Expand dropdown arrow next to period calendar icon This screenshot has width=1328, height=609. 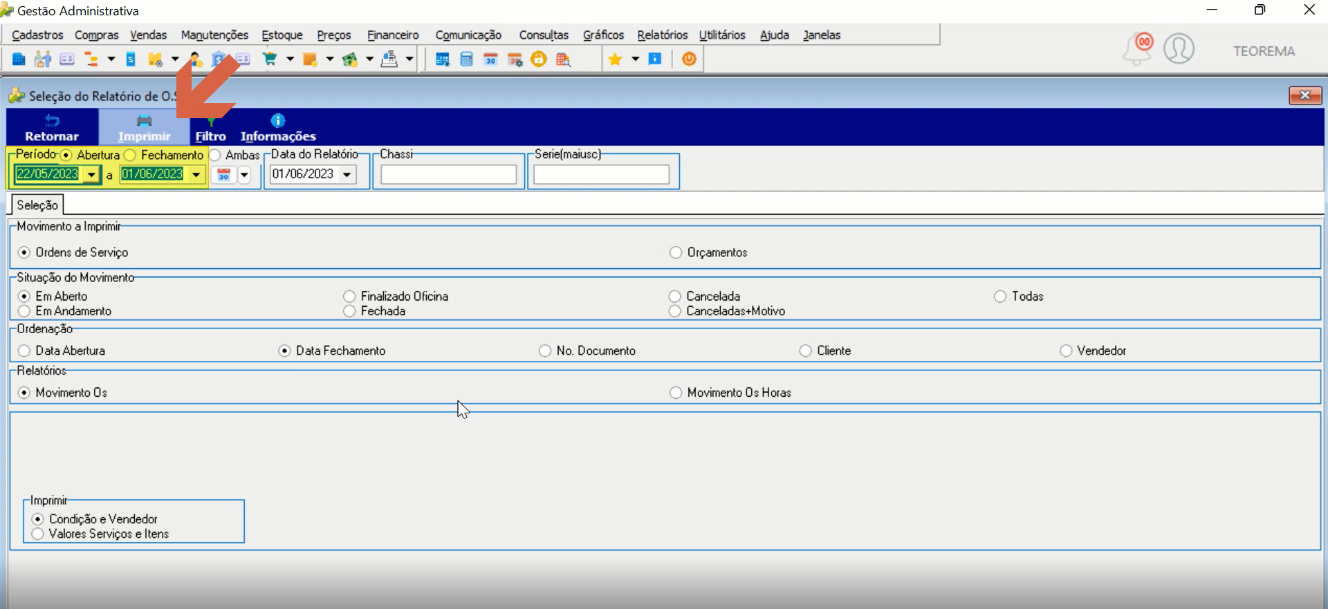(x=244, y=175)
